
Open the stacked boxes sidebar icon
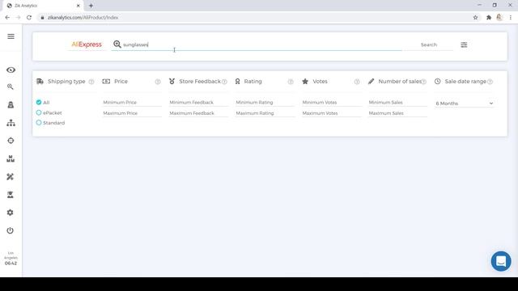point(11,158)
